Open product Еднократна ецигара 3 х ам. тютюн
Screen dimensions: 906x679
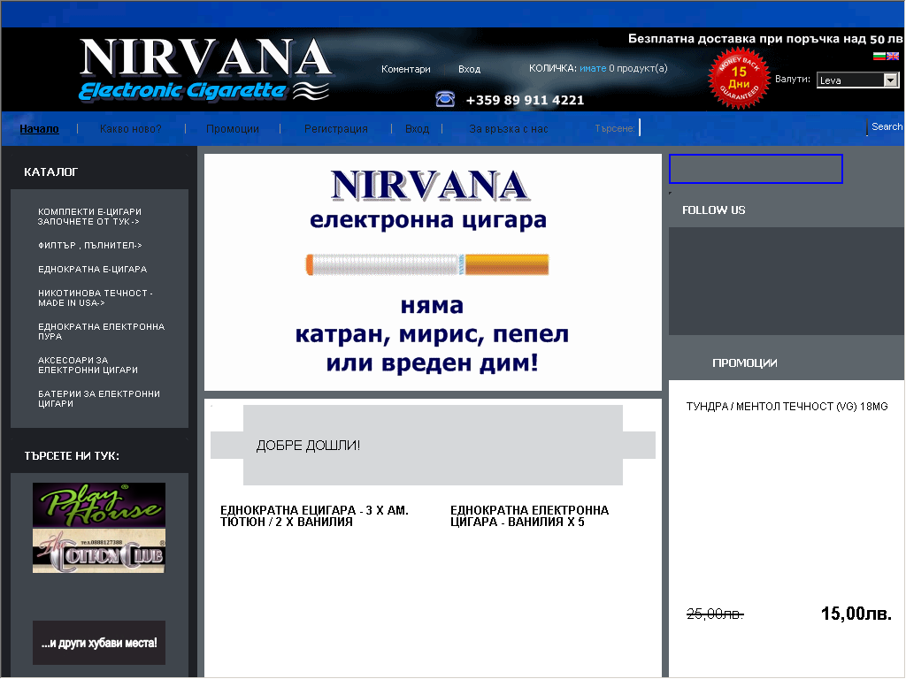[x=314, y=516]
